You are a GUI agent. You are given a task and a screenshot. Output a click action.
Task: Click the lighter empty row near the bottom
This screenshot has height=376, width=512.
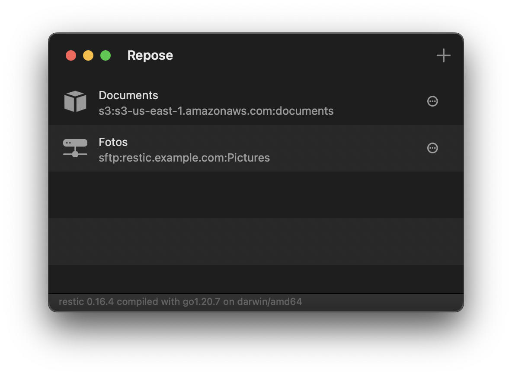(x=256, y=242)
